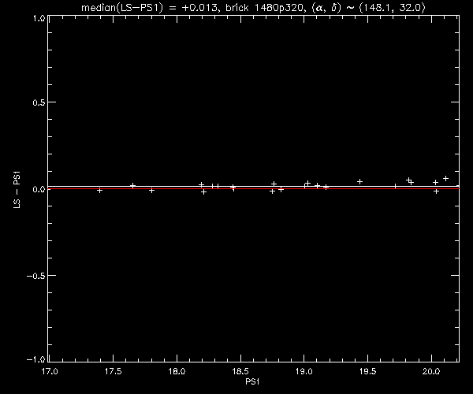Select the isolated plus marker near PS1 19.45
This screenshot has height=394, width=473.
click(x=359, y=181)
